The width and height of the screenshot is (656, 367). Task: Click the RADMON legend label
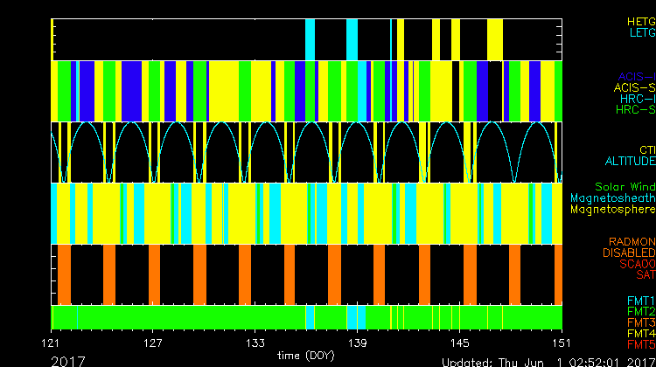coord(632,241)
